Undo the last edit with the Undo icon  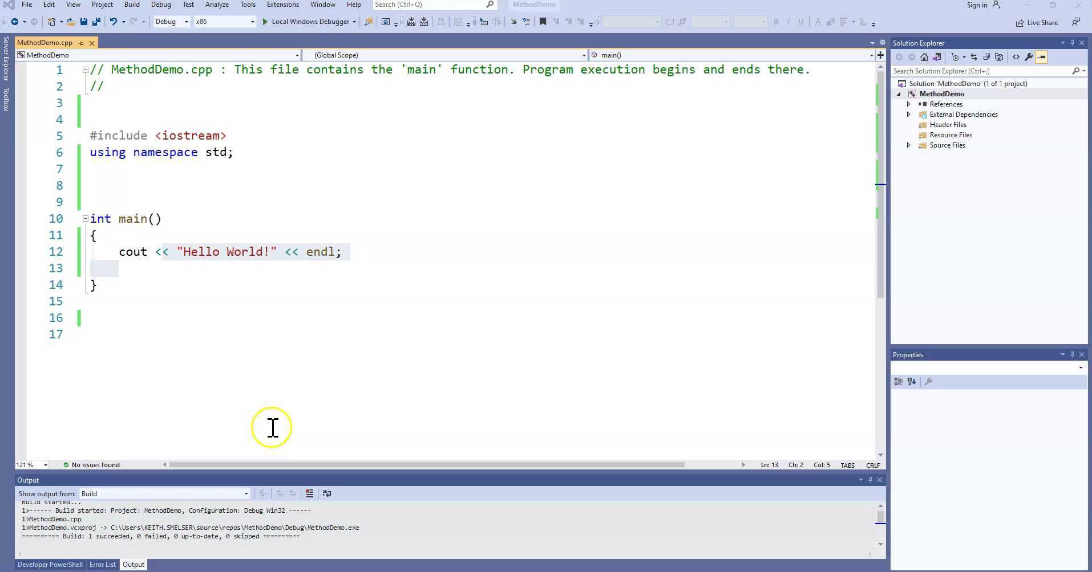pos(114,22)
